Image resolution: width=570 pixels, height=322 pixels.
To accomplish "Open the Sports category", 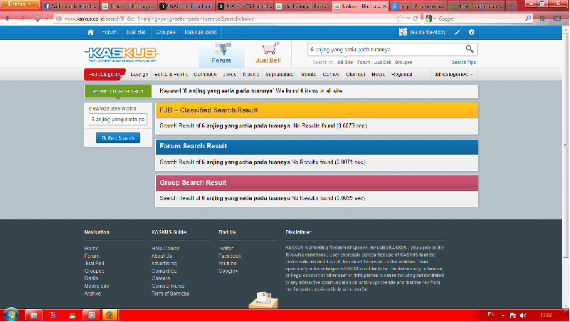I will click(309, 74).
